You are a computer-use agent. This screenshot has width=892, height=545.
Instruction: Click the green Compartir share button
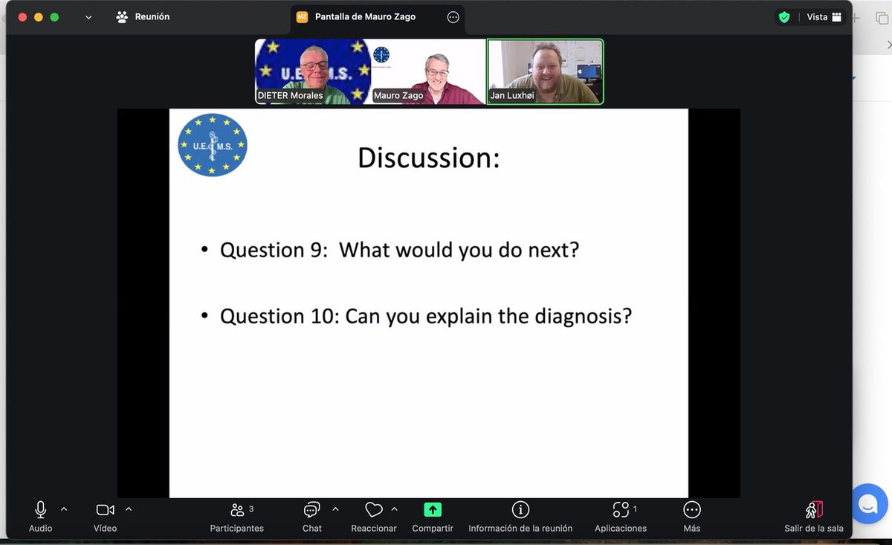[433, 510]
